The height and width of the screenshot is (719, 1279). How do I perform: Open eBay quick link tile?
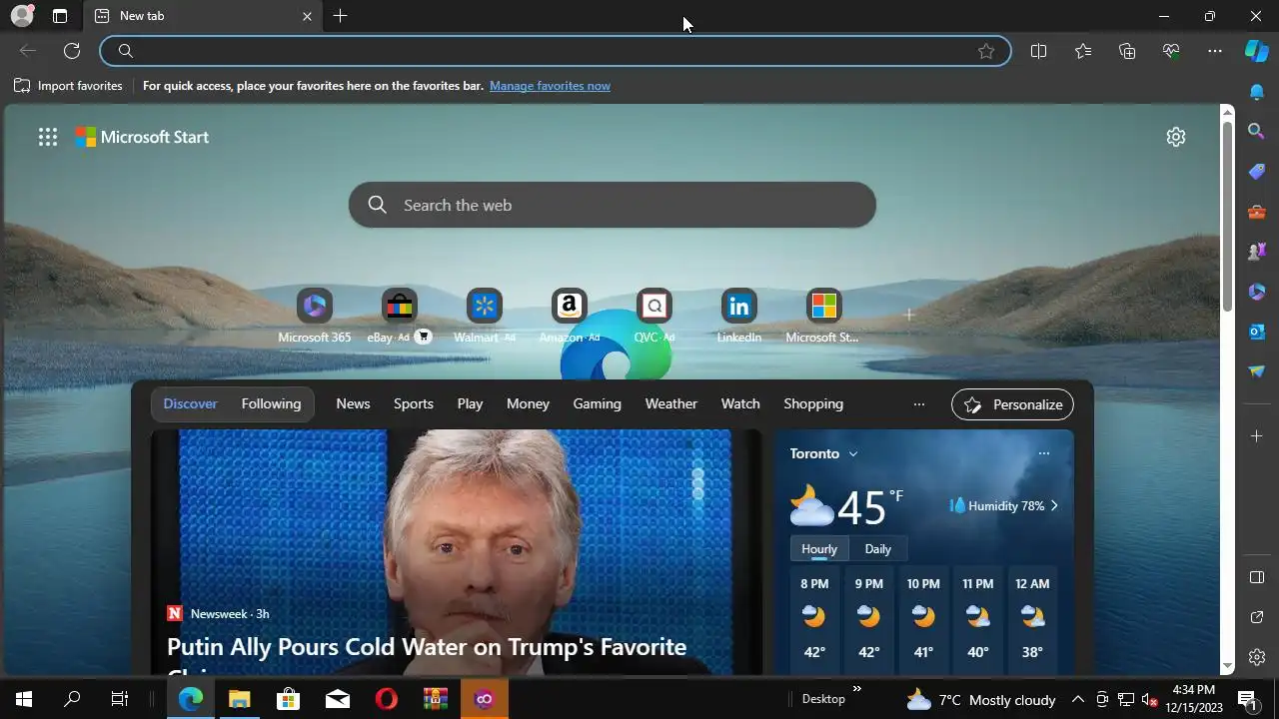[x=399, y=316]
